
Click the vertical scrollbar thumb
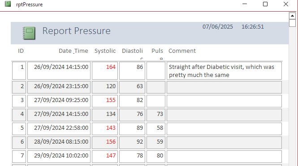pos(292,23)
